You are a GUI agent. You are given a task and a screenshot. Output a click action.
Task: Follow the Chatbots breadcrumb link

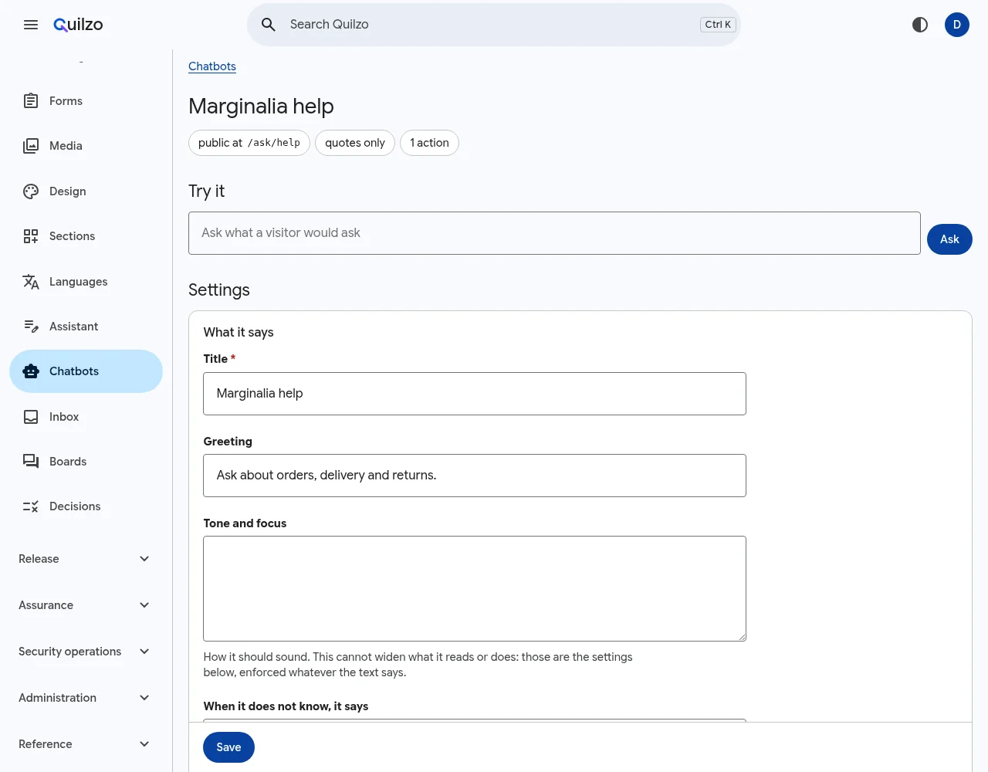click(x=212, y=66)
